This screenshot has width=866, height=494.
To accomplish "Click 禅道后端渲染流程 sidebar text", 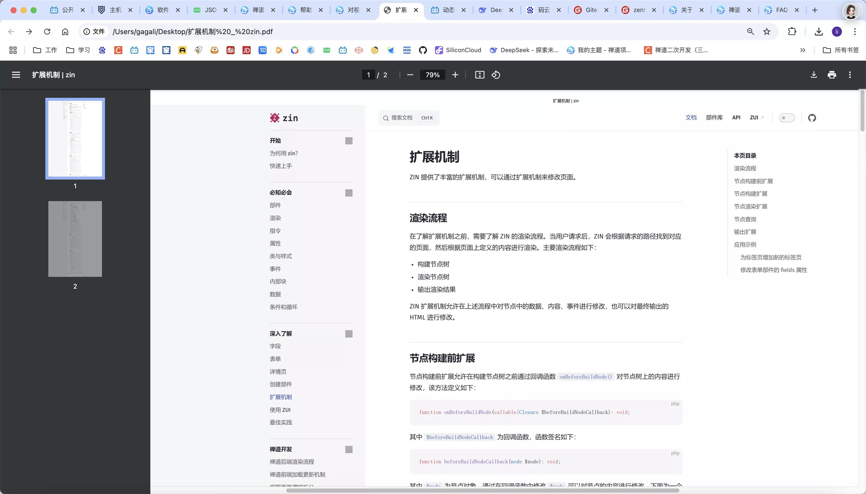I will [292, 462].
